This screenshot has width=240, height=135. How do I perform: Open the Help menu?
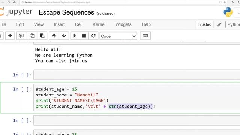pyautogui.click(x=146, y=24)
